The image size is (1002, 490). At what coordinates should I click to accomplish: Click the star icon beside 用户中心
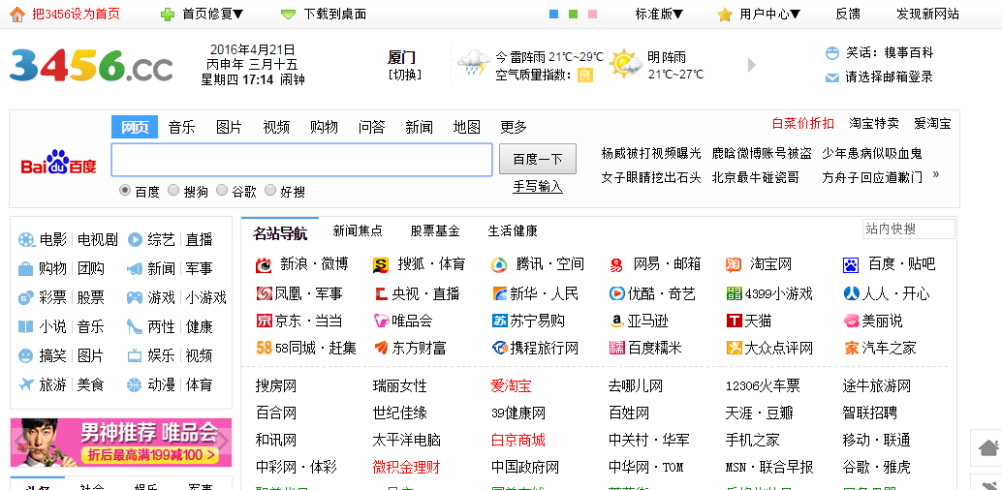(x=724, y=15)
